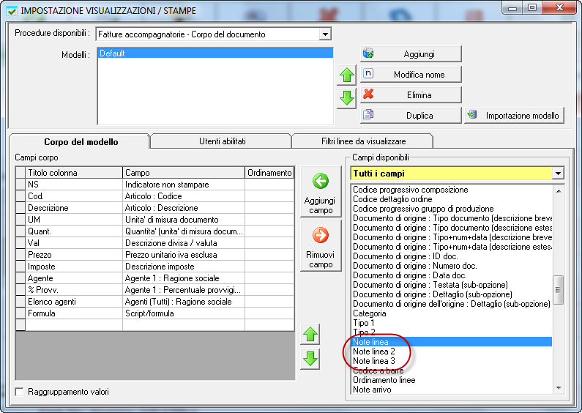582x413 pixels.
Task: Open Filtri linee da visualizzare tab
Action: (363, 141)
